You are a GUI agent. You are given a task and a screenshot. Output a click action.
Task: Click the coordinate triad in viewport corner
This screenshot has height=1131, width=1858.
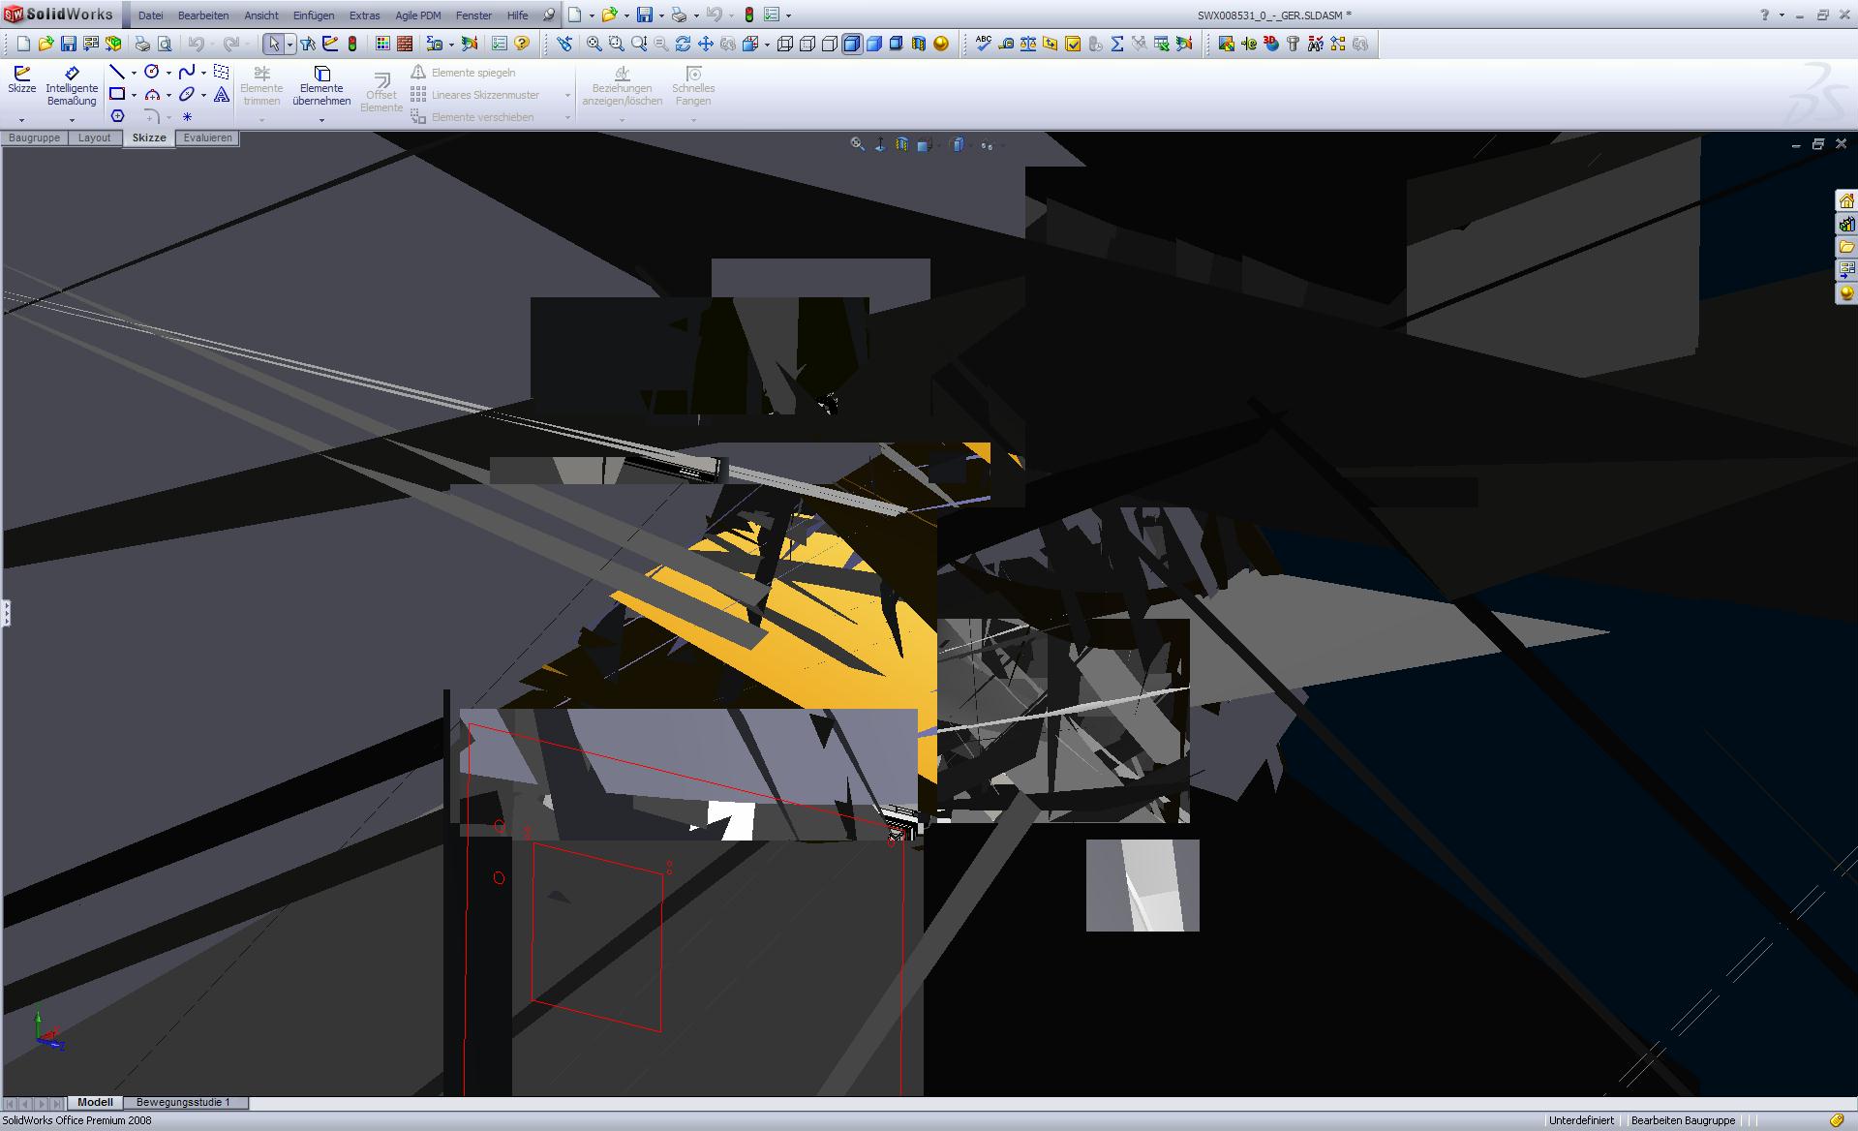click(x=48, y=1031)
